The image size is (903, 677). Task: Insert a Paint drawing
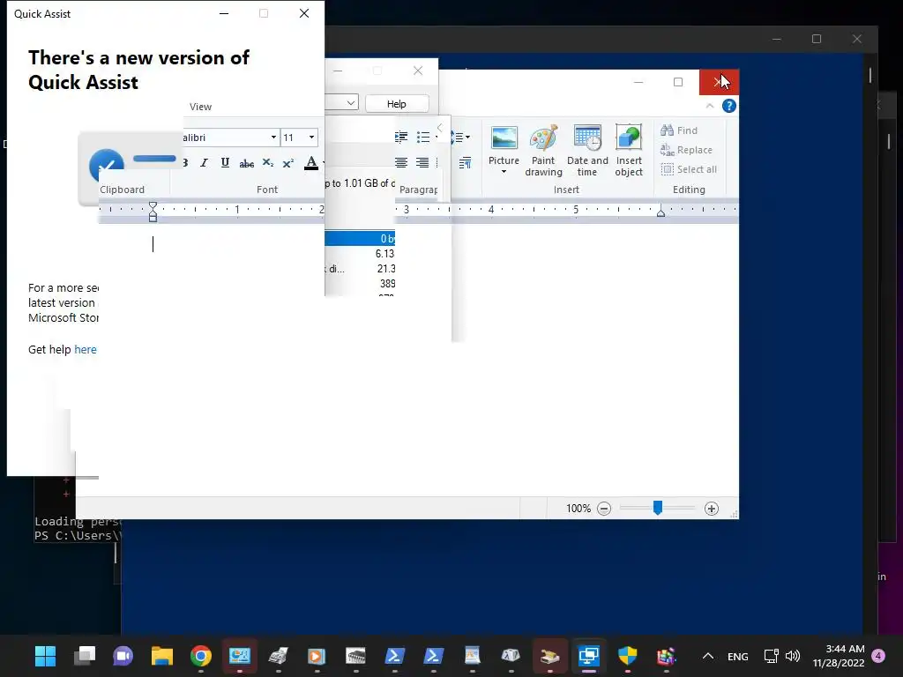[543, 151]
